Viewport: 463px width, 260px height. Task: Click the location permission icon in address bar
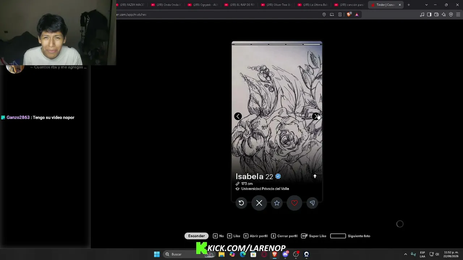click(x=324, y=14)
